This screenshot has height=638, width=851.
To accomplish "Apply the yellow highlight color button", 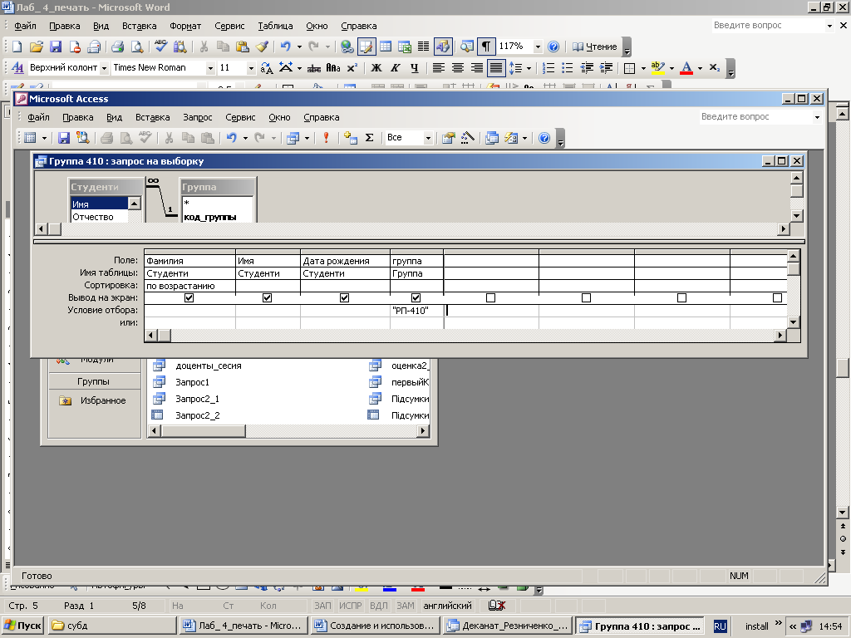I will click(x=658, y=68).
